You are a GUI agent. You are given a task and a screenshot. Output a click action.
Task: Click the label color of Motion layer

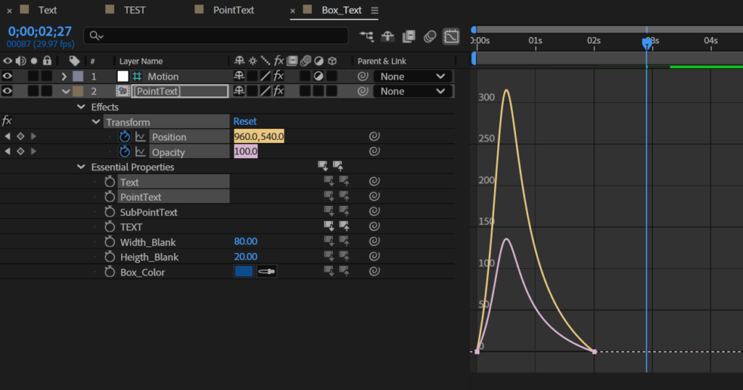click(78, 76)
